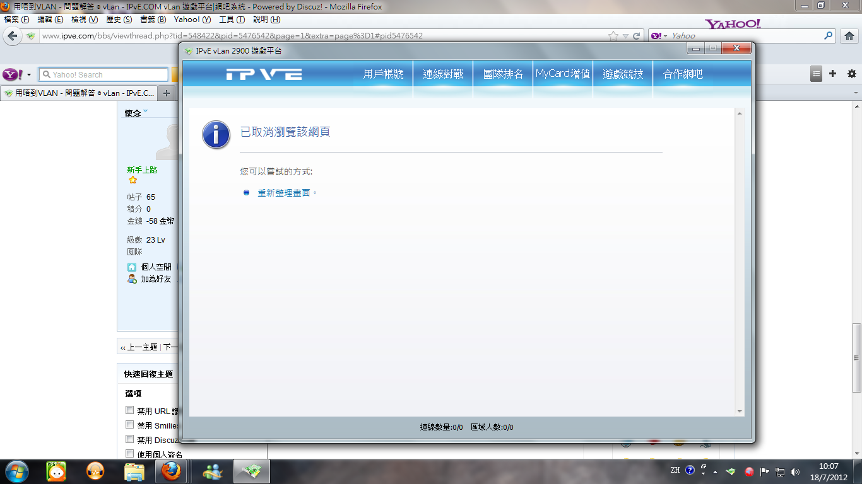Click the home icon beside 個人空間
Screen dimensions: 862x484
tap(132, 267)
